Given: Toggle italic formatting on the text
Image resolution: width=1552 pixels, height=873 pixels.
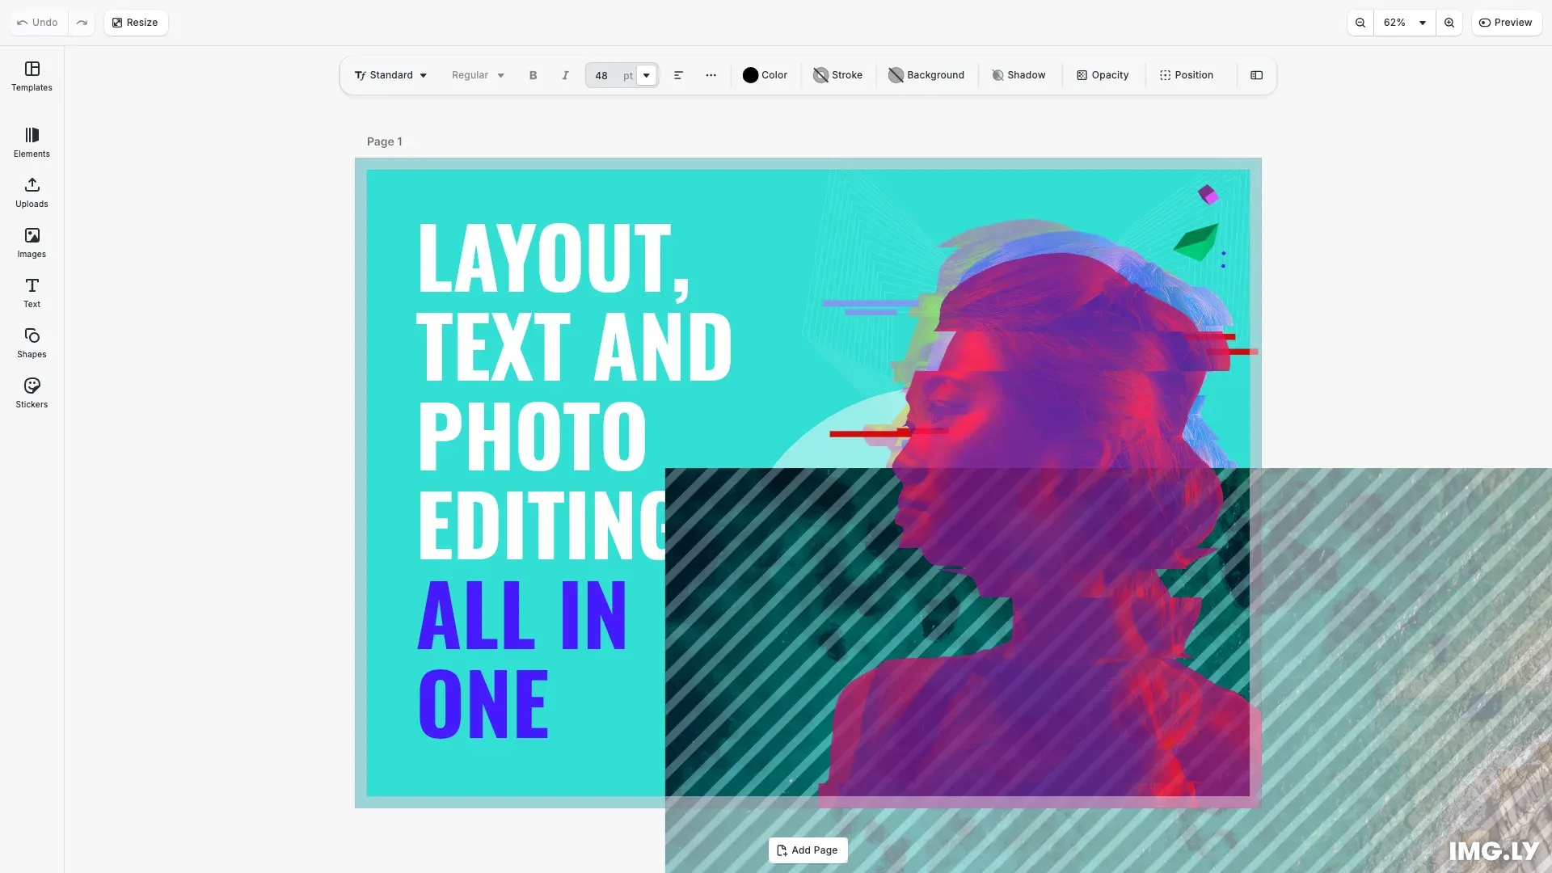Looking at the screenshot, I should click(x=564, y=75).
